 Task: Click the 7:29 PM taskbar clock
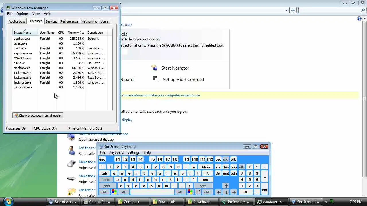coord(356,202)
